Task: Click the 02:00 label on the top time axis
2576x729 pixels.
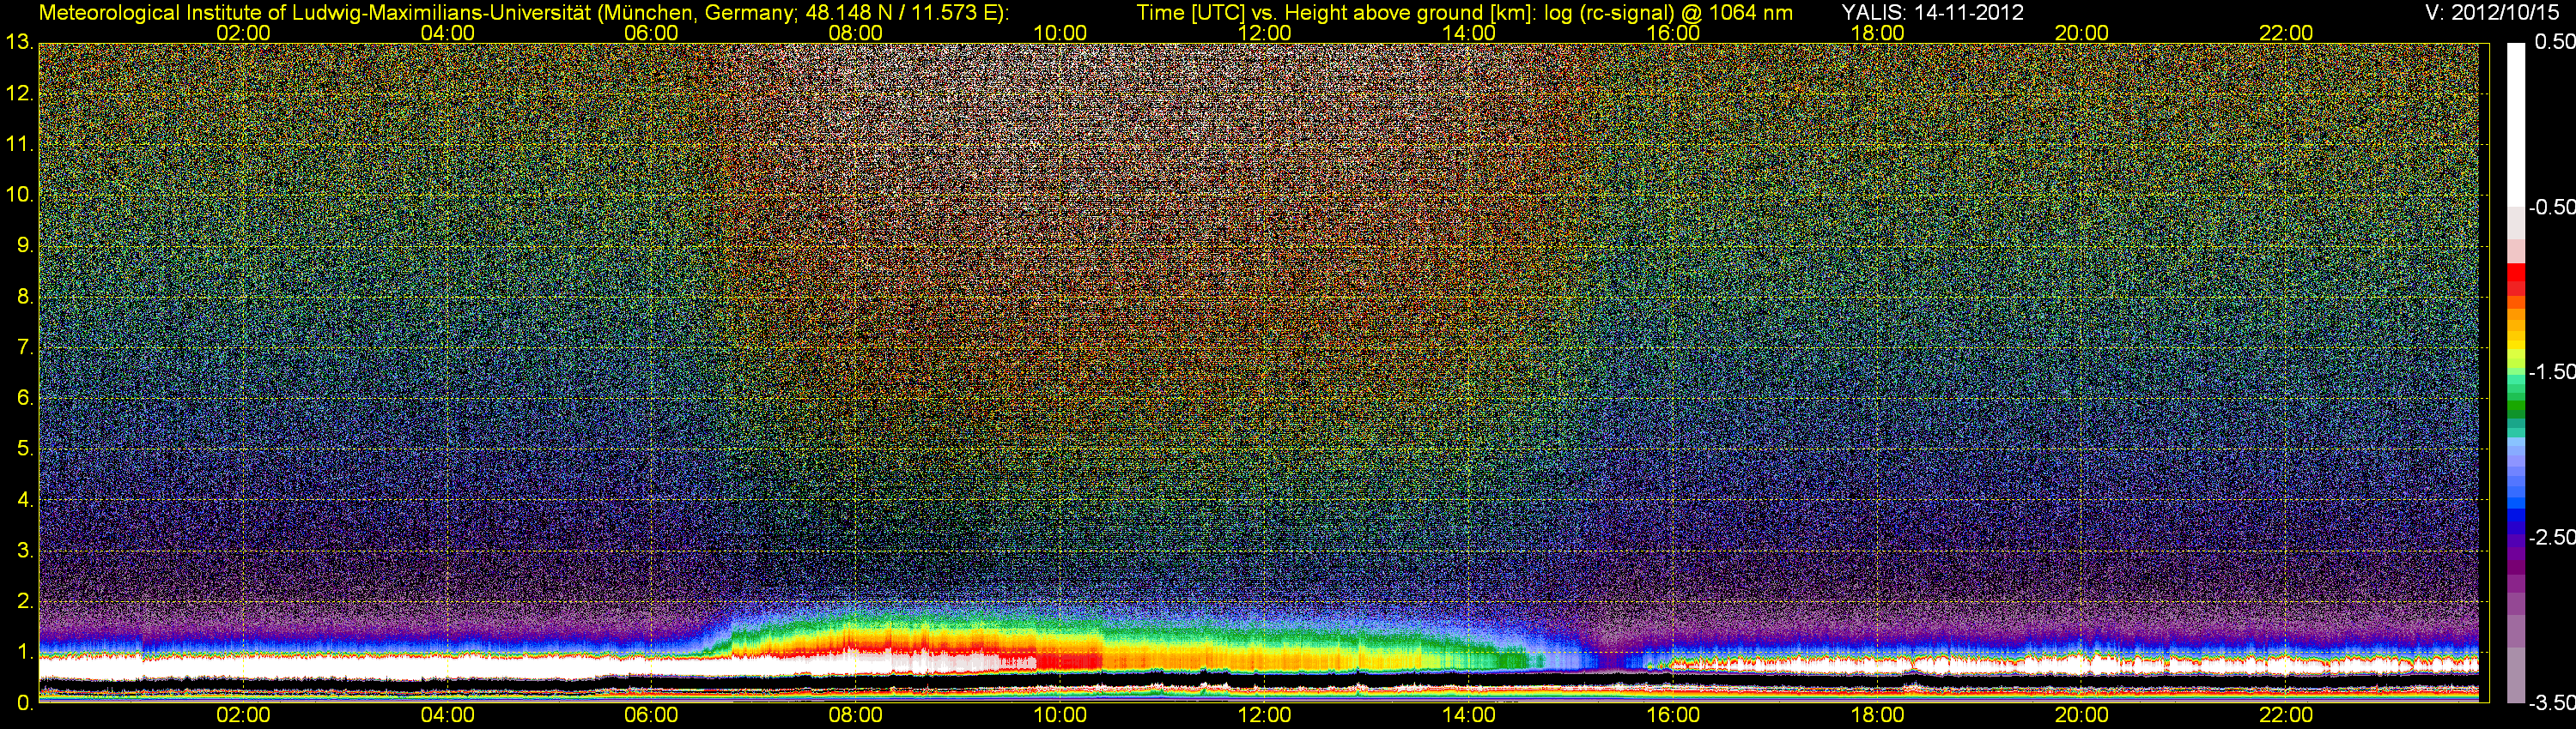Action: 243,33
